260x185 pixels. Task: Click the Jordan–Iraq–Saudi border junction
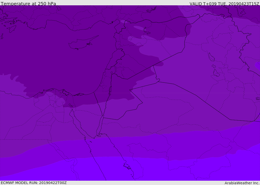tap(158, 81)
